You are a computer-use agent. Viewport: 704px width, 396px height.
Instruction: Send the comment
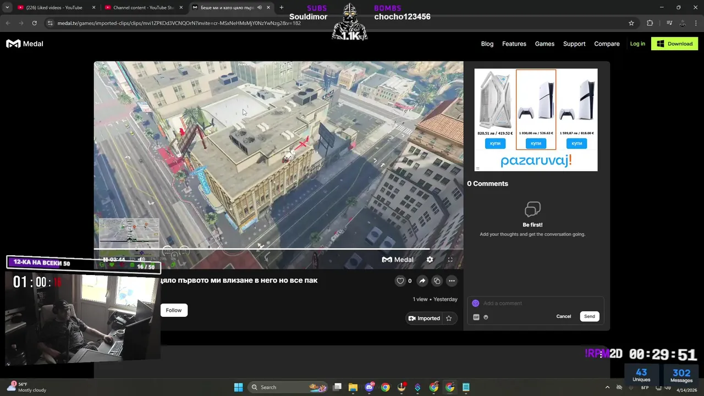pos(590,316)
